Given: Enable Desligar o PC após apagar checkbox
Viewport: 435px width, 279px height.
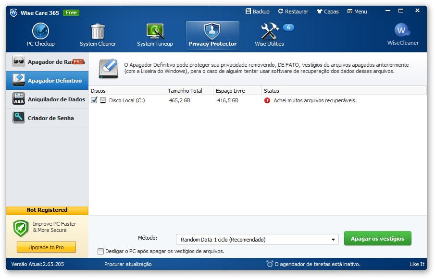Looking at the screenshot, I should tap(100, 251).
